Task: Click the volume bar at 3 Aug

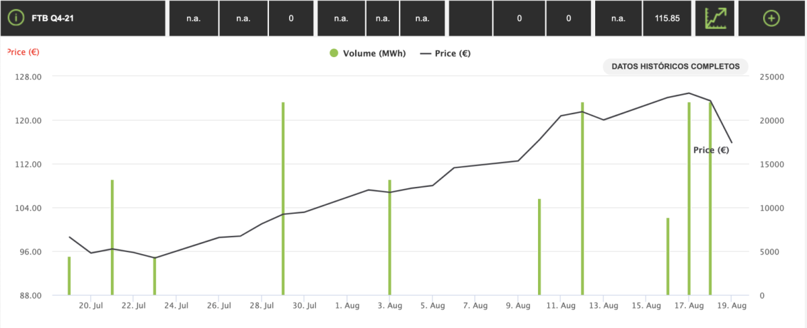Action: click(x=389, y=237)
